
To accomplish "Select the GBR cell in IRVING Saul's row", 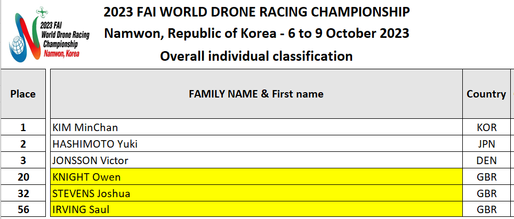I will (486, 210).
